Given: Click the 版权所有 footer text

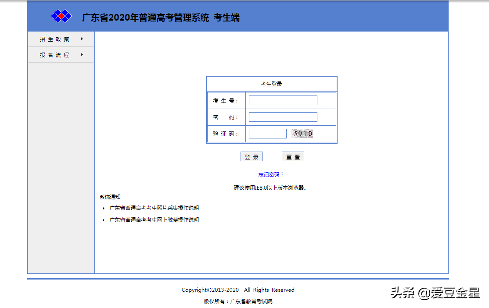Looking at the screenshot, I should (x=238, y=301).
